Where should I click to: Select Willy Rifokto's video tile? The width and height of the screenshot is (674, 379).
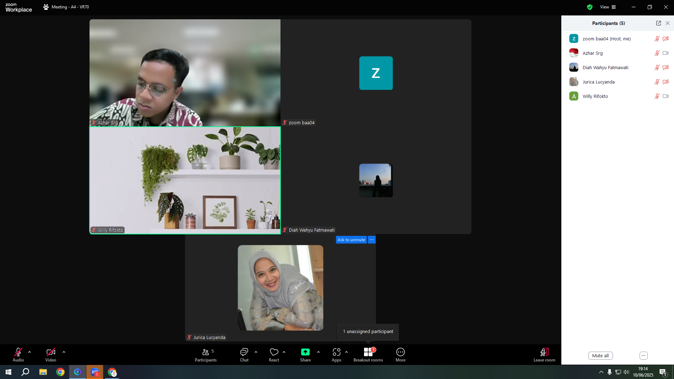pos(185,180)
